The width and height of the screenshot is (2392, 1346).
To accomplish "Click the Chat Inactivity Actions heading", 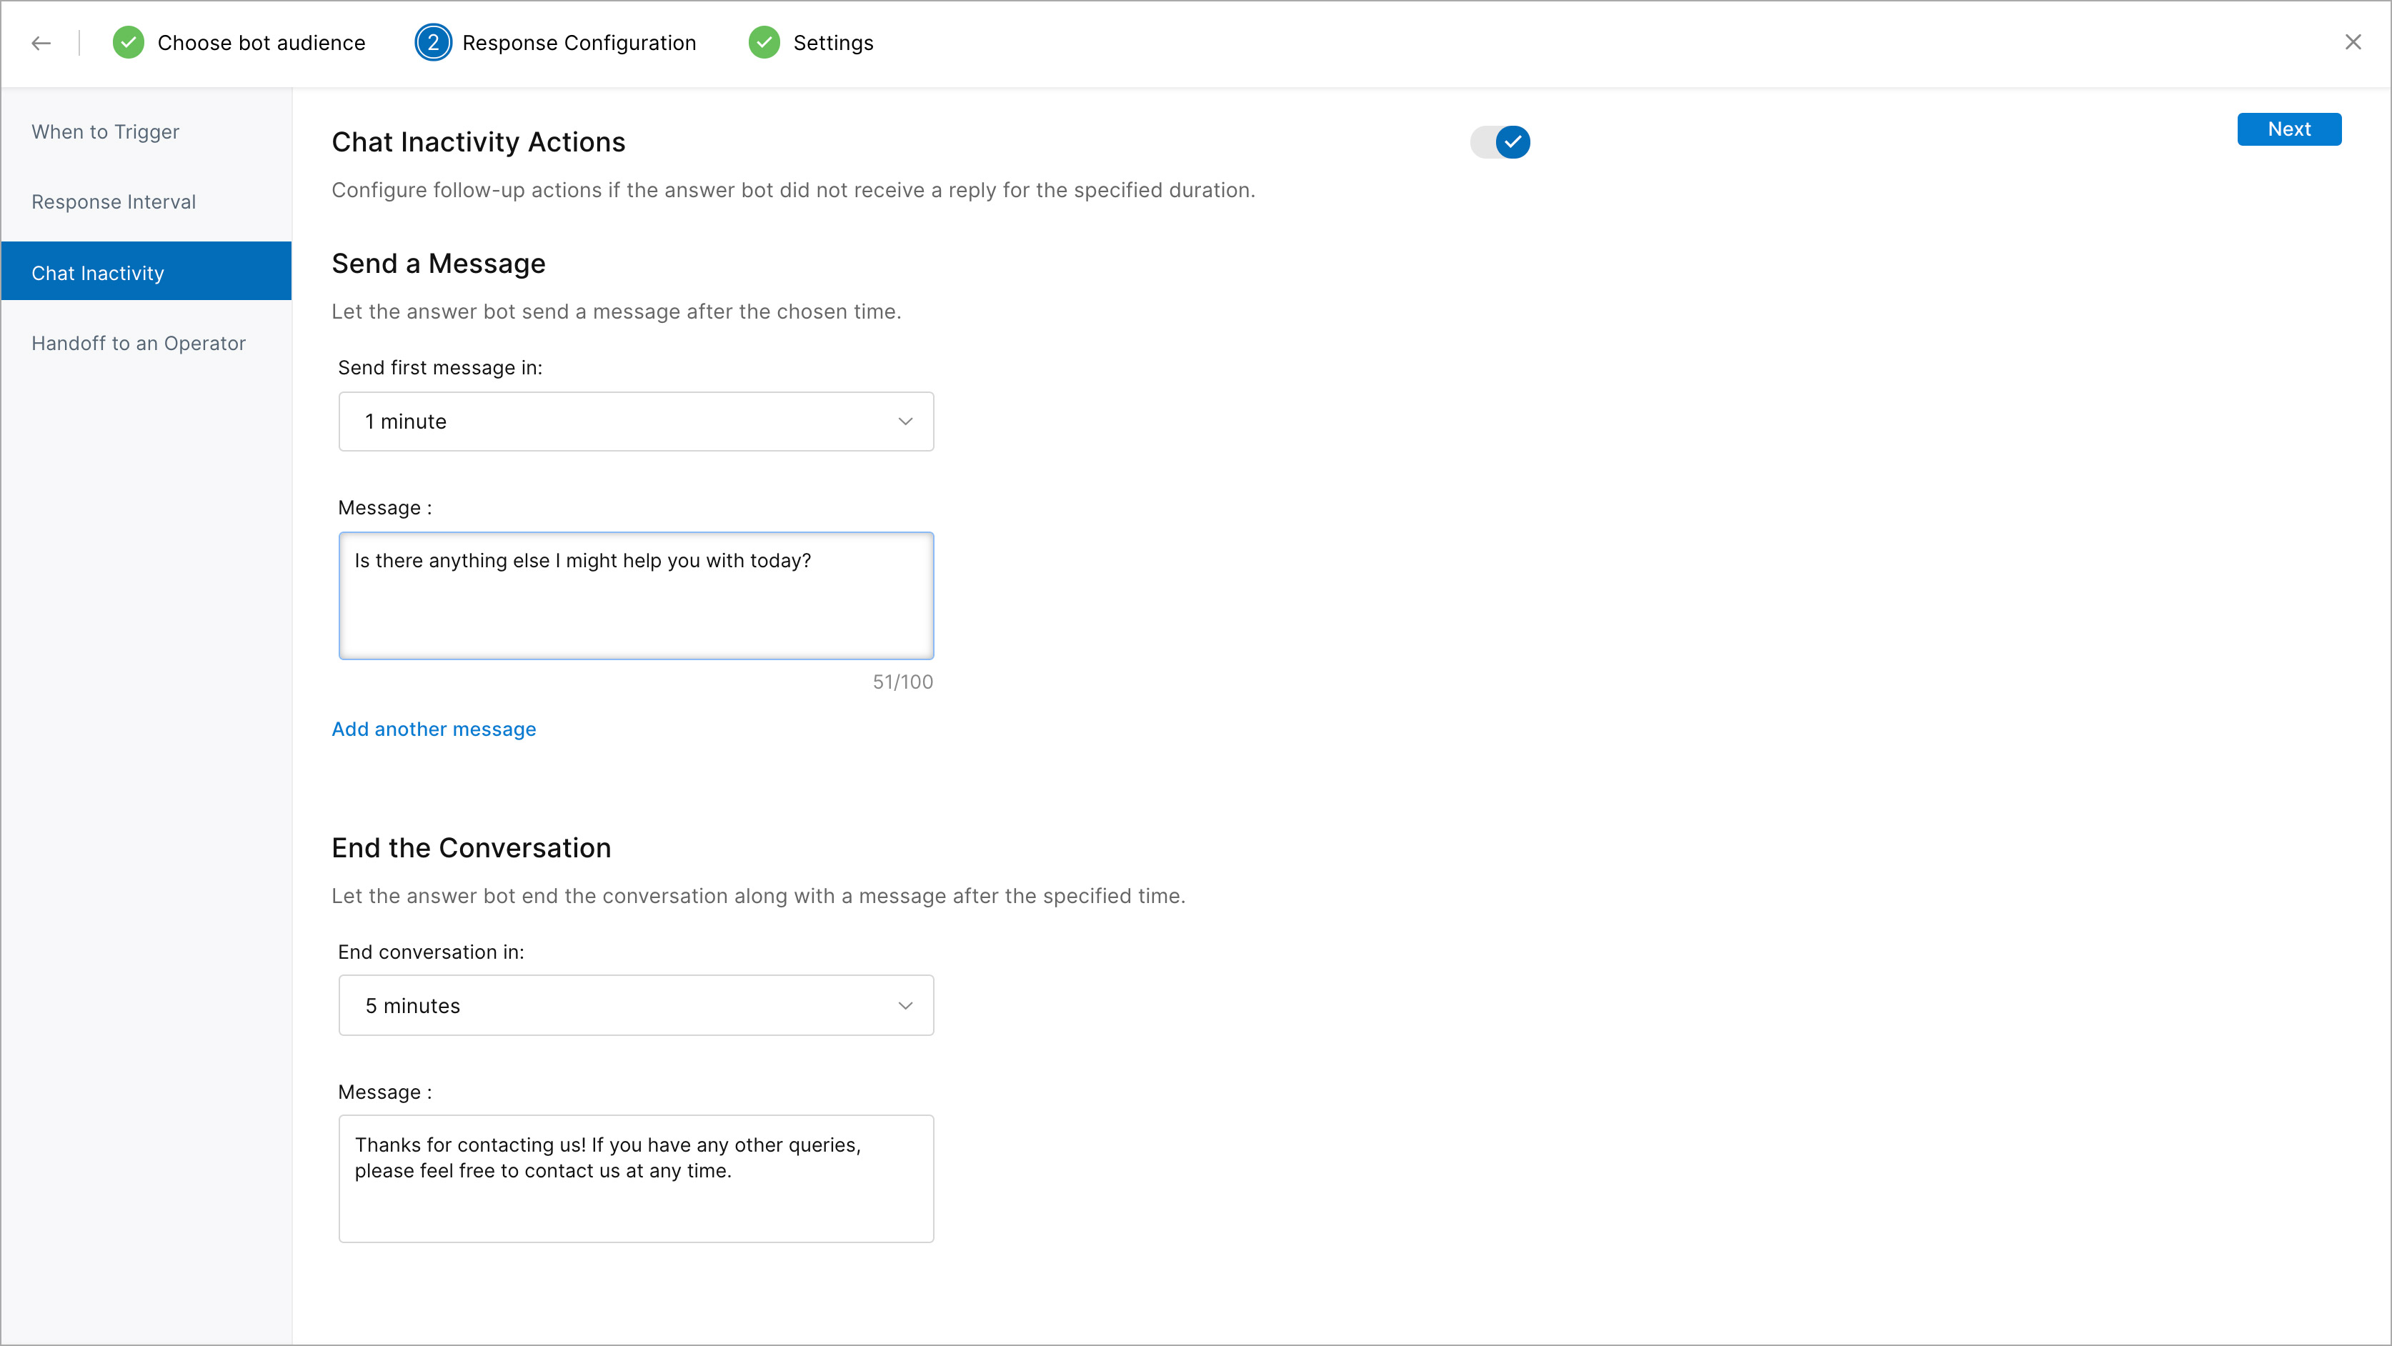I will coord(478,142).
